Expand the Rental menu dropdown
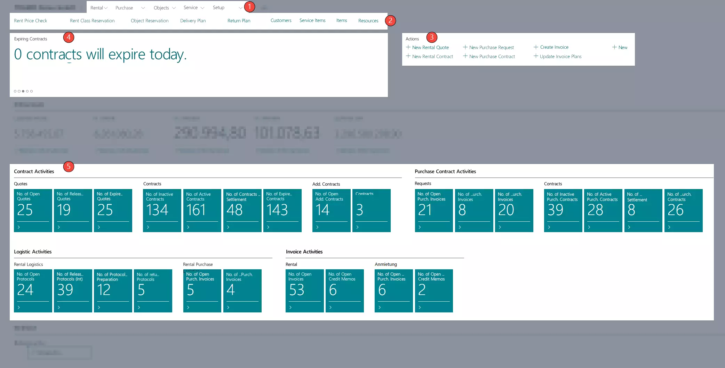This screenshot has height=368, width=725. pos(106,8)
